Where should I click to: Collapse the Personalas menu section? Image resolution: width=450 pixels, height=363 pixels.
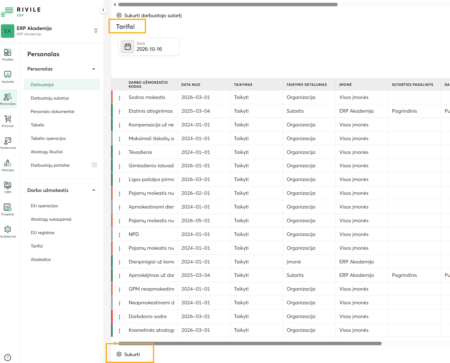[x=94, y=69]
